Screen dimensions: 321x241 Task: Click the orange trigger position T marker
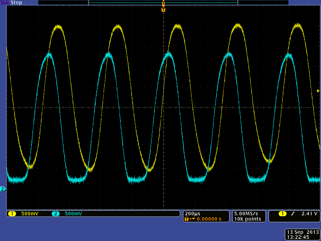click(x=163, y=9)
